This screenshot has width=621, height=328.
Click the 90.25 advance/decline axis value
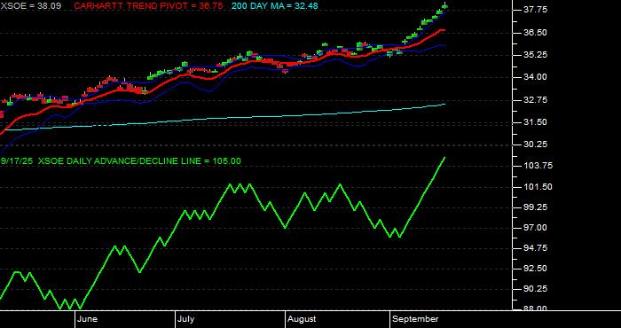click(535, 289)
